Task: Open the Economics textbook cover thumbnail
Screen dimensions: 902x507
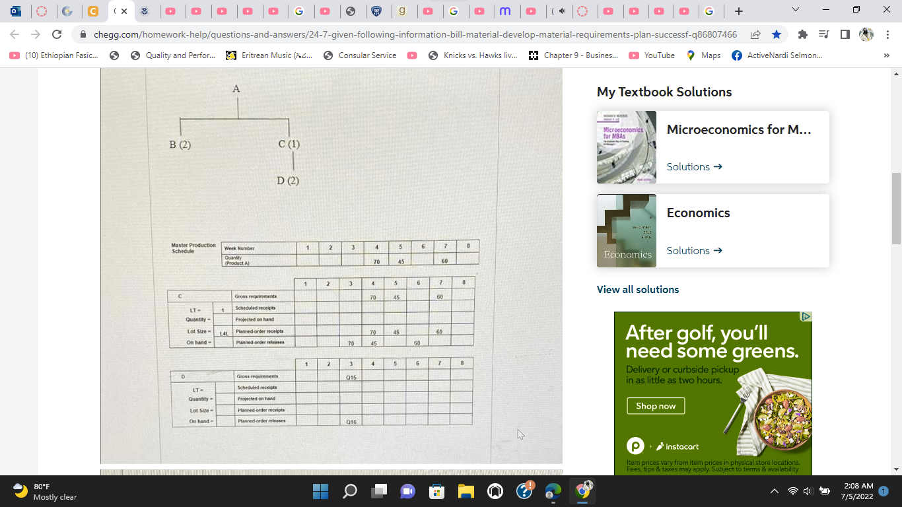Action: tap(627, 230)
